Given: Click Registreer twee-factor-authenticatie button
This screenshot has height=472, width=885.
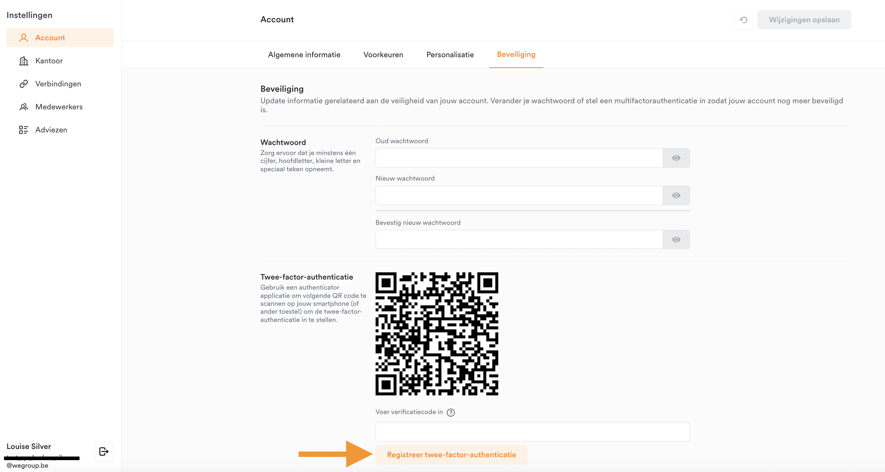Looking at the screenshot, I should pos(451,455).
